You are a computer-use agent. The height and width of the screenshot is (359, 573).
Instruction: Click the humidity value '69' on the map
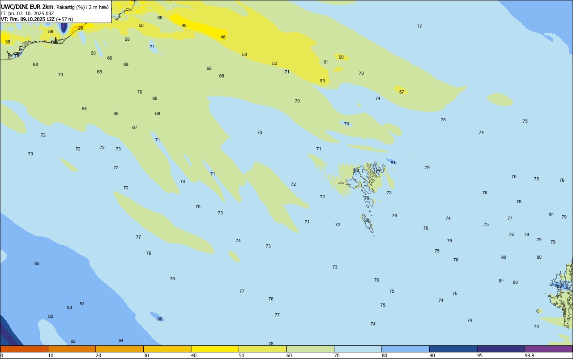coord(126,64)
